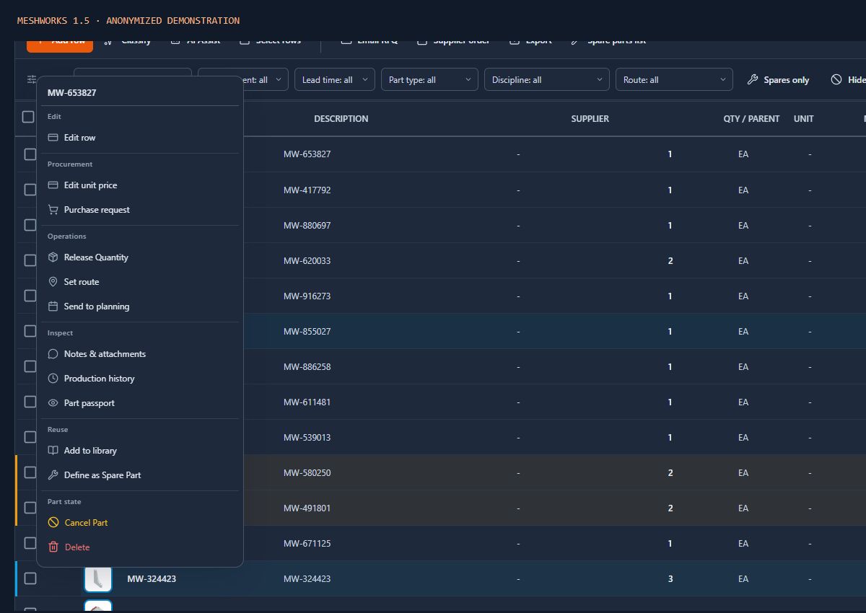Click the Define as Spare Part wrench icon
The width and height of the screenshot is (866, 613).
53,475
